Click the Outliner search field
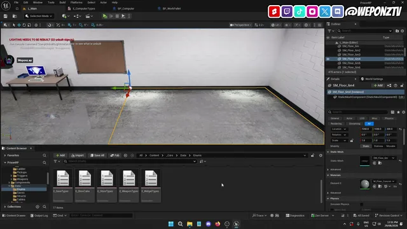Screen dimensions: 407x229 364,31
